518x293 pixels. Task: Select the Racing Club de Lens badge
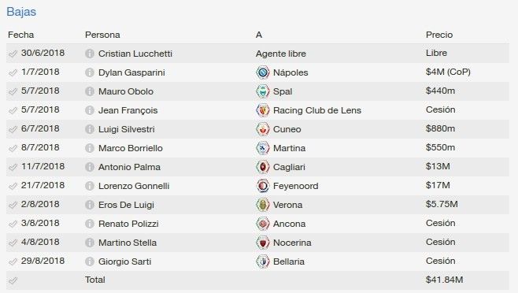tap(263, 110)
